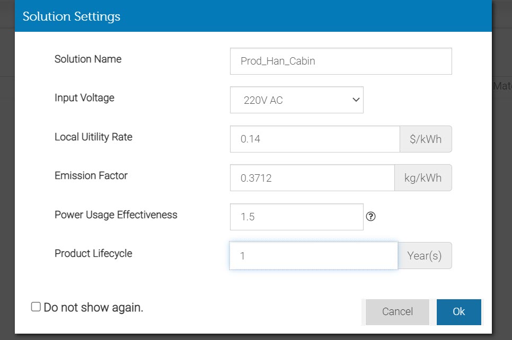The height and width of the screenshot is (340, 512).
Task: Click the Local Utility Rate input field
Action: pyautogui.click(x=315, y=139)
